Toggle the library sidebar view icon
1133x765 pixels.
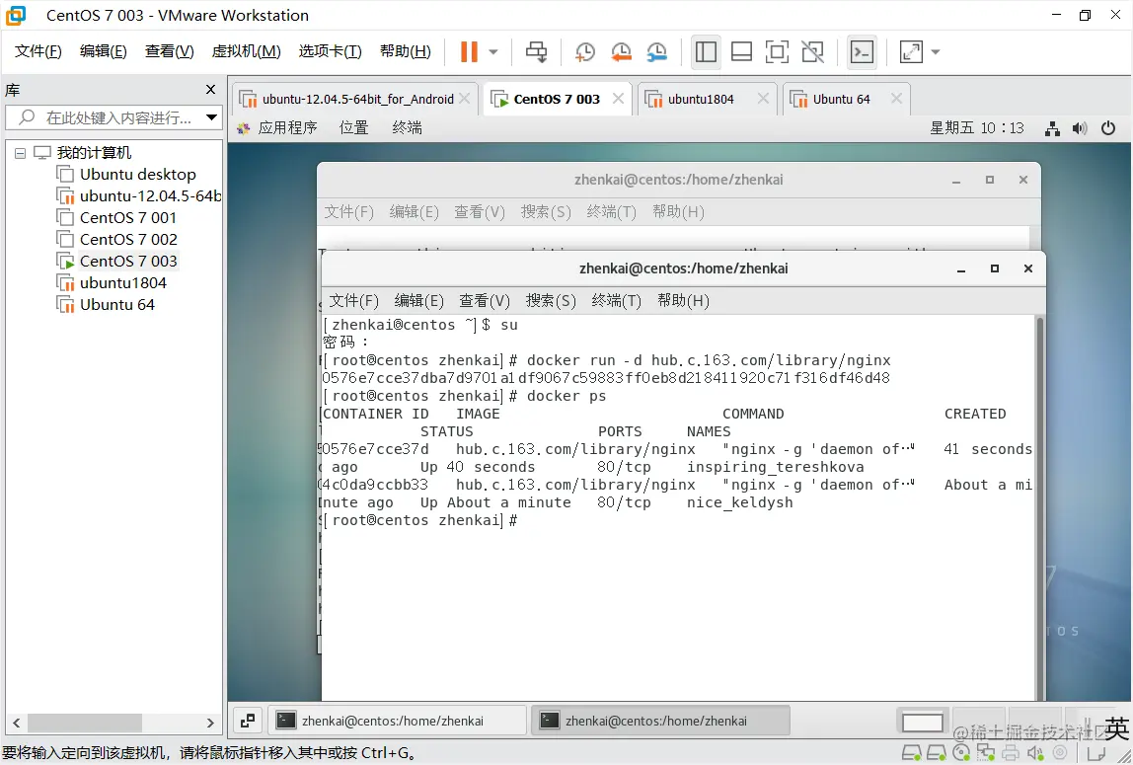[706, 51]
